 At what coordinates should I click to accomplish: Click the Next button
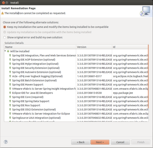(100, 142)
